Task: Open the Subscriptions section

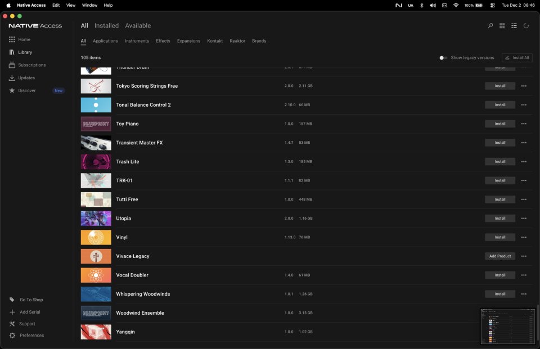Action: pyautogui.click(x=33, y=65)
